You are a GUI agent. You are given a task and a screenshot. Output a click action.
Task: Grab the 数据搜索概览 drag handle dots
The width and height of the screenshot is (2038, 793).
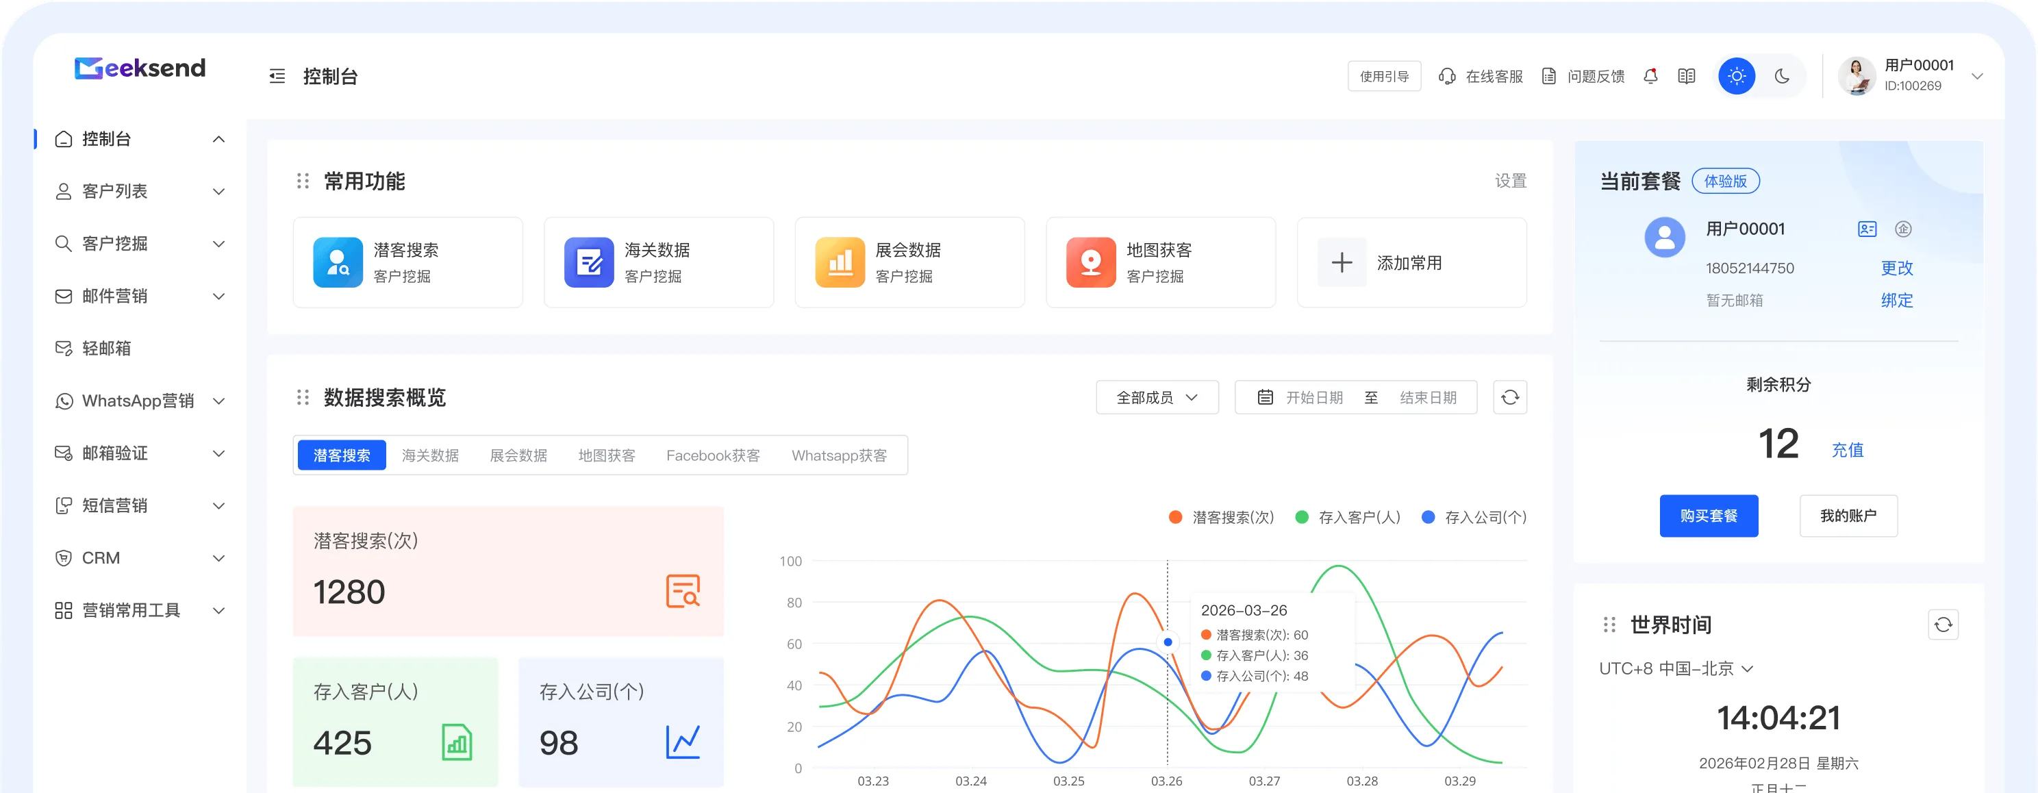click(302, 397)
